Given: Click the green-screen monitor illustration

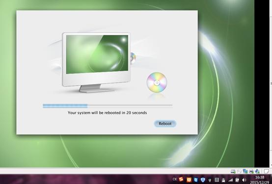Looking at the screenshot, I should pyautogui.click(x=96, y=62).
